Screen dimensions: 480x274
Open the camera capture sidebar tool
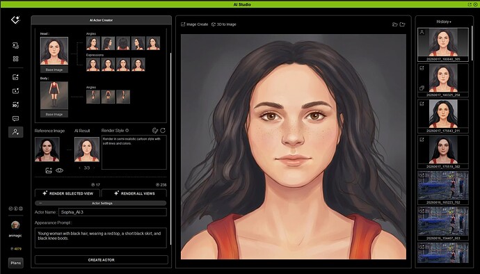[15, 91]
